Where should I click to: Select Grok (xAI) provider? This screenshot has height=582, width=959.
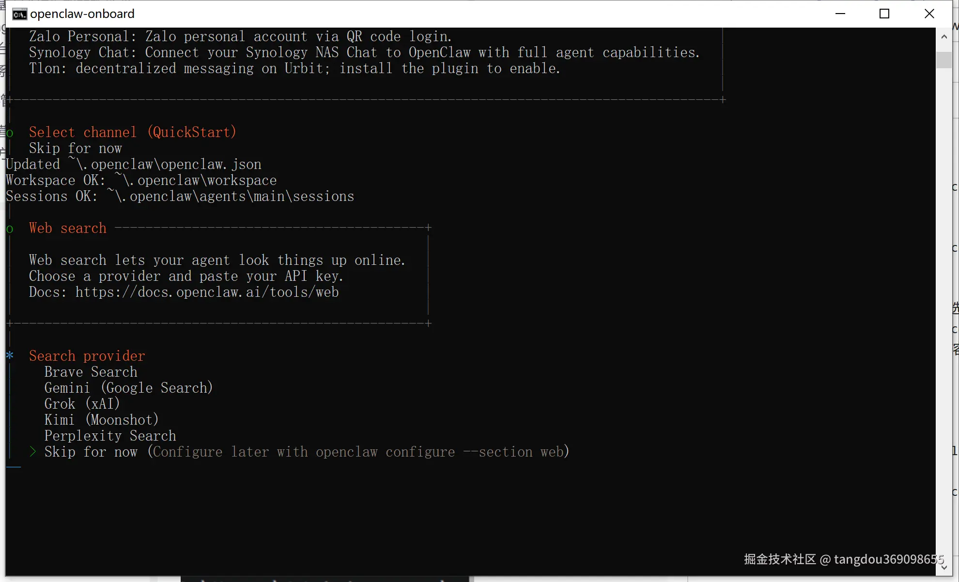coord(81,404)
